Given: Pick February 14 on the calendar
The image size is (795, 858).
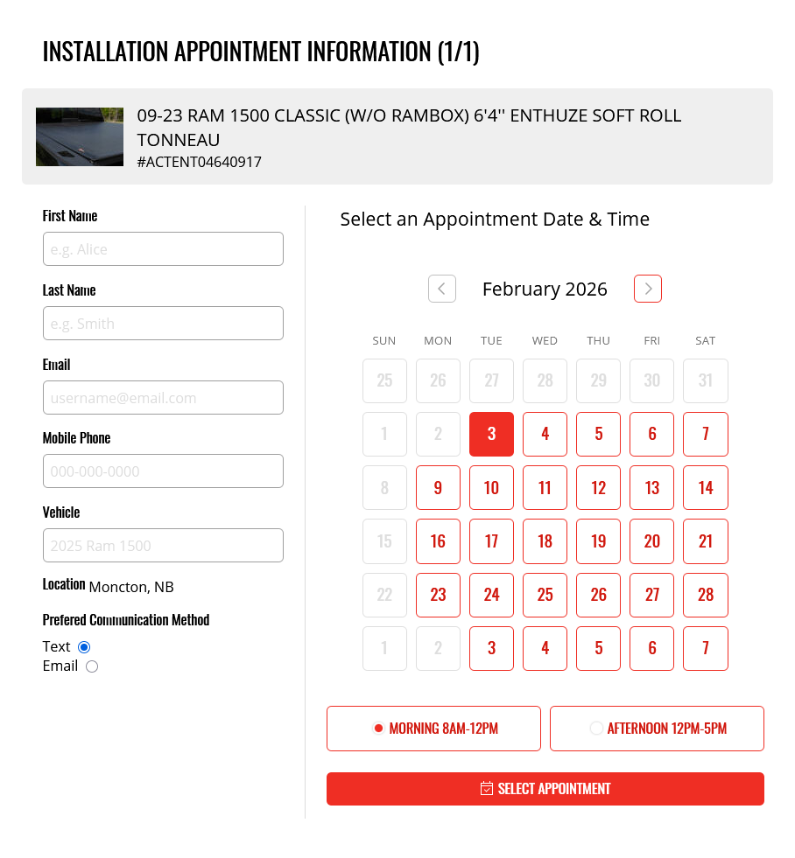Looking at the screenshot, I should click(x=706, y=488).
